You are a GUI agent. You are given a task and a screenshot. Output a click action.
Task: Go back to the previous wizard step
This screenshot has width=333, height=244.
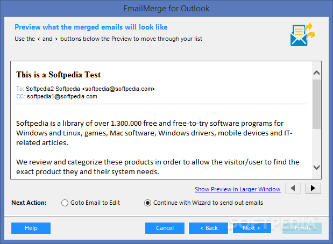coord(209,228)
